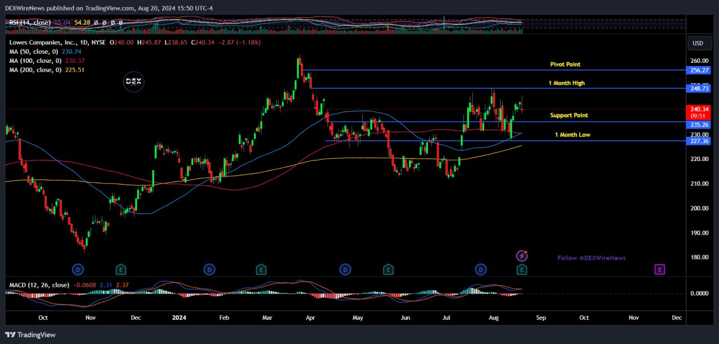Viewport: 719px width, 344px height.
Task: Click the dividend D marker in late July
Action: [480, 270]
